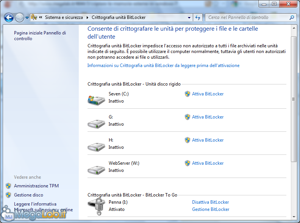Close the BitLocker control panel window
300x223 pixels.
288,4
